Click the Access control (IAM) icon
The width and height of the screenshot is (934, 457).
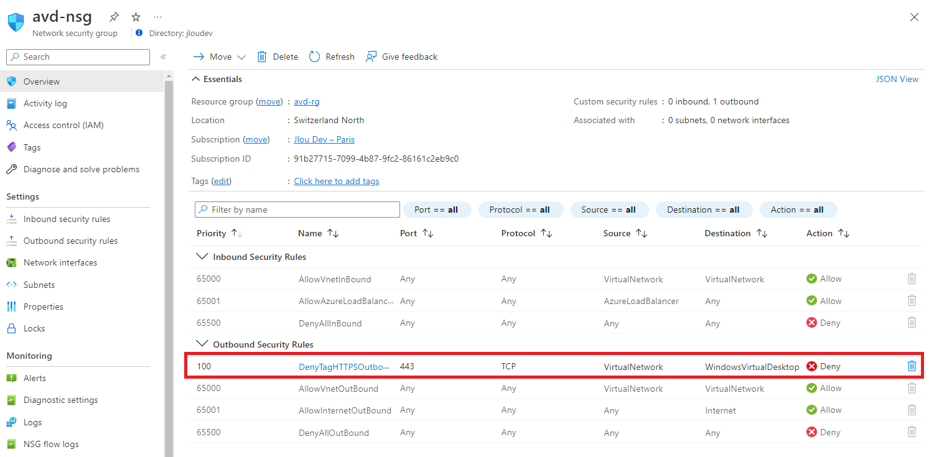(x=11, y=125)
